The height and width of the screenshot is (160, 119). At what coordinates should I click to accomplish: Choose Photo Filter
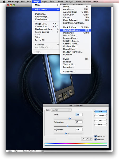[x=76, y=49]
